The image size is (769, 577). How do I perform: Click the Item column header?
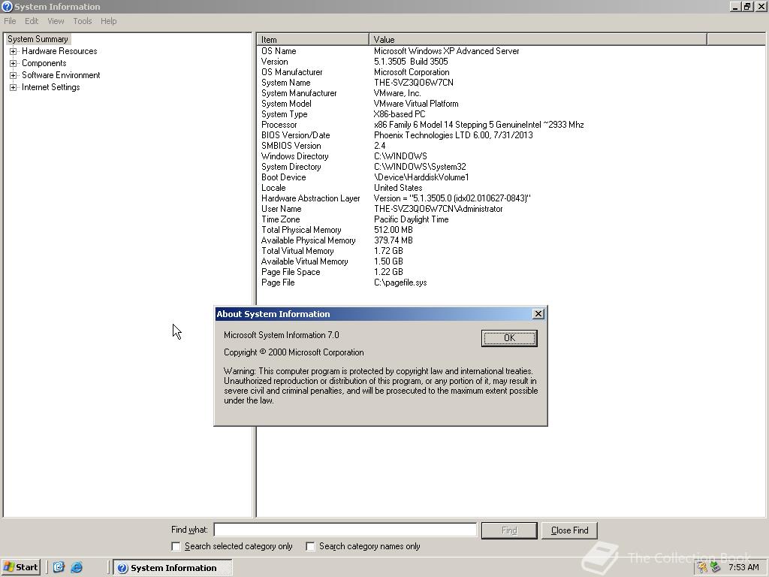click(x=313, y=40)
